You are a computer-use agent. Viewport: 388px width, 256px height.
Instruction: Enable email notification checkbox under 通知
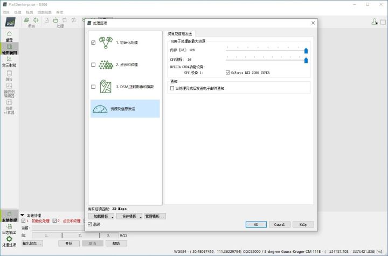coord(172,88)
